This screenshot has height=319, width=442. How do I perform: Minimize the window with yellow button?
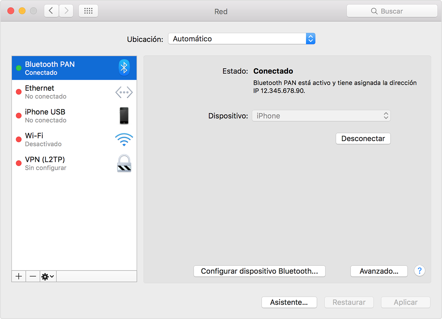point(22,11)
